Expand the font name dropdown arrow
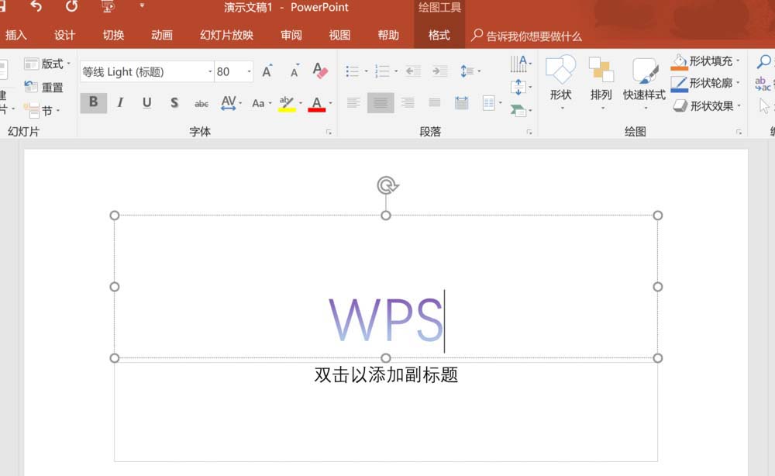The height and width of the screenshot is (476, 775). click(x=210, y=72)
